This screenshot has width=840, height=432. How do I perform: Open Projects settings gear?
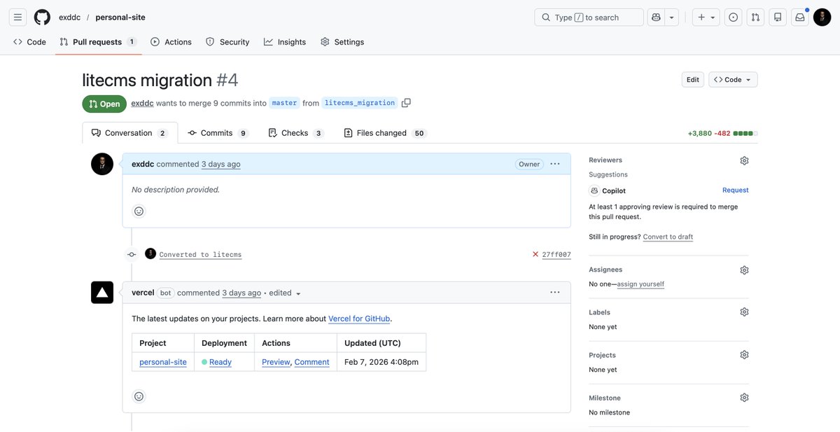tap(744, 355)
